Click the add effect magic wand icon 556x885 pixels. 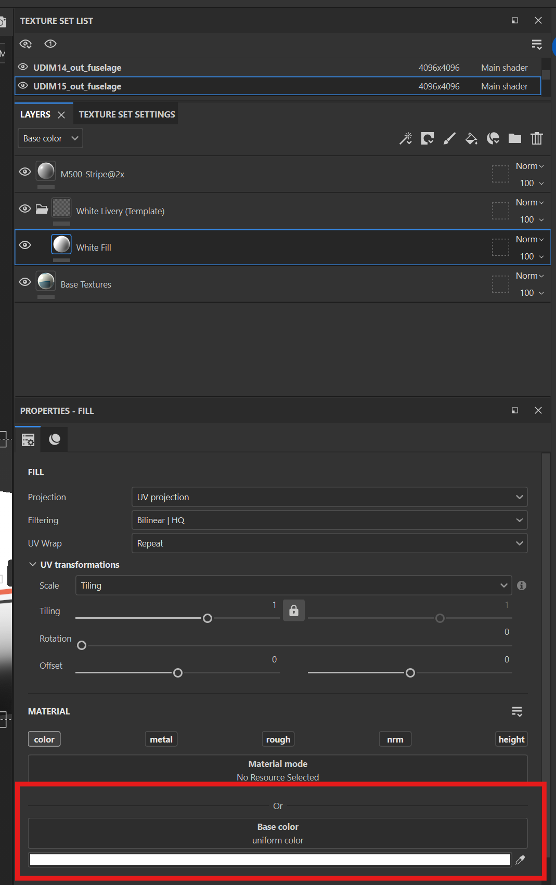405,138
